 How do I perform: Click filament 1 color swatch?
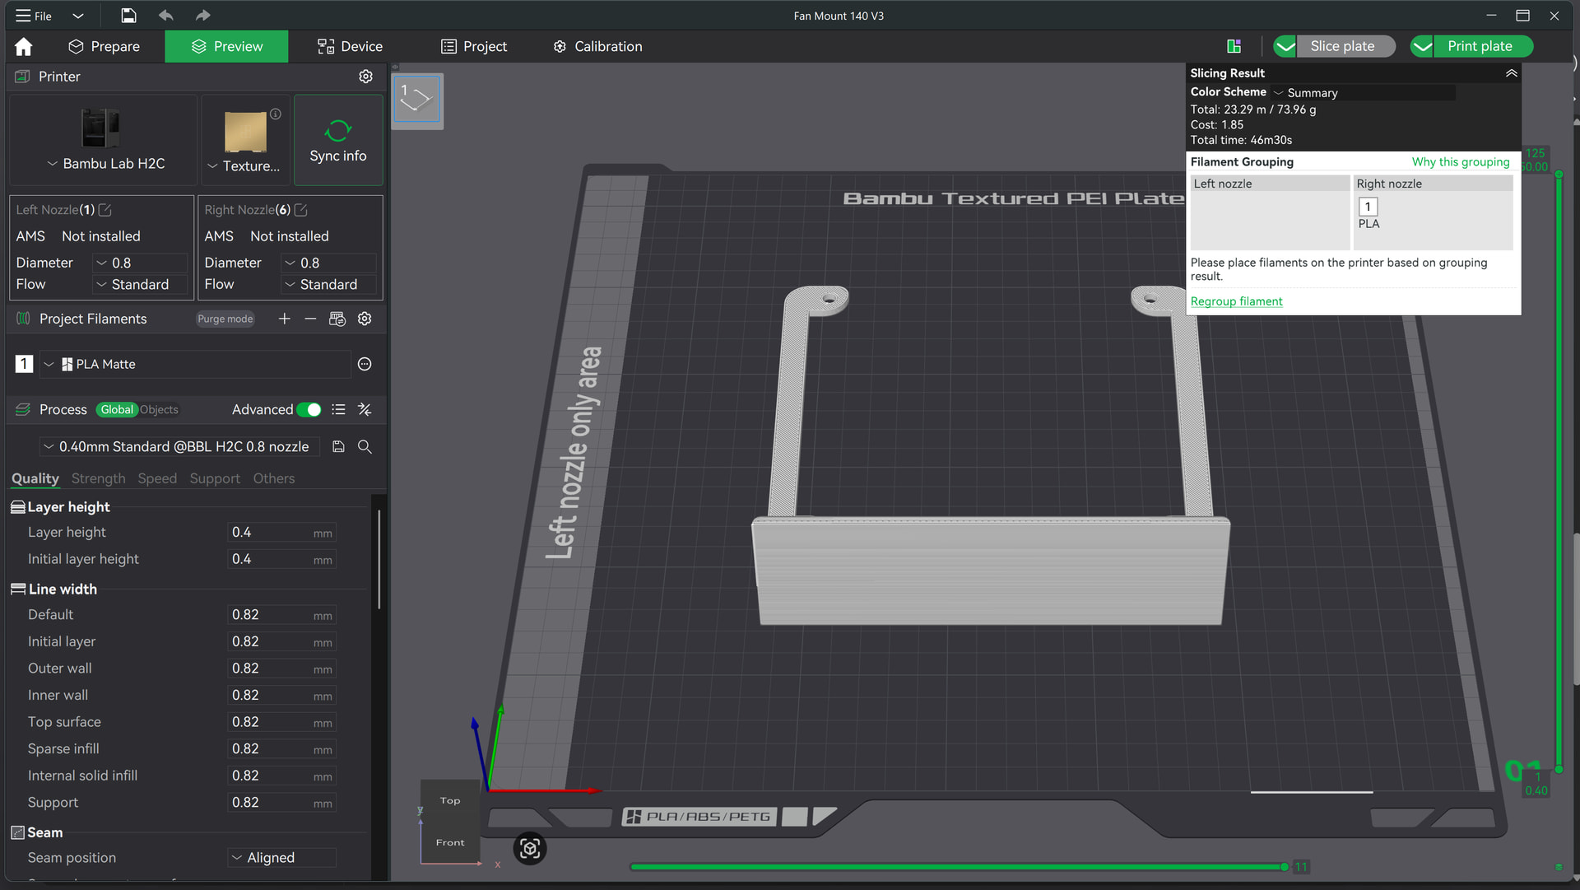point(24,364)
